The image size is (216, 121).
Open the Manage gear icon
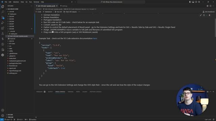point(3,116)
